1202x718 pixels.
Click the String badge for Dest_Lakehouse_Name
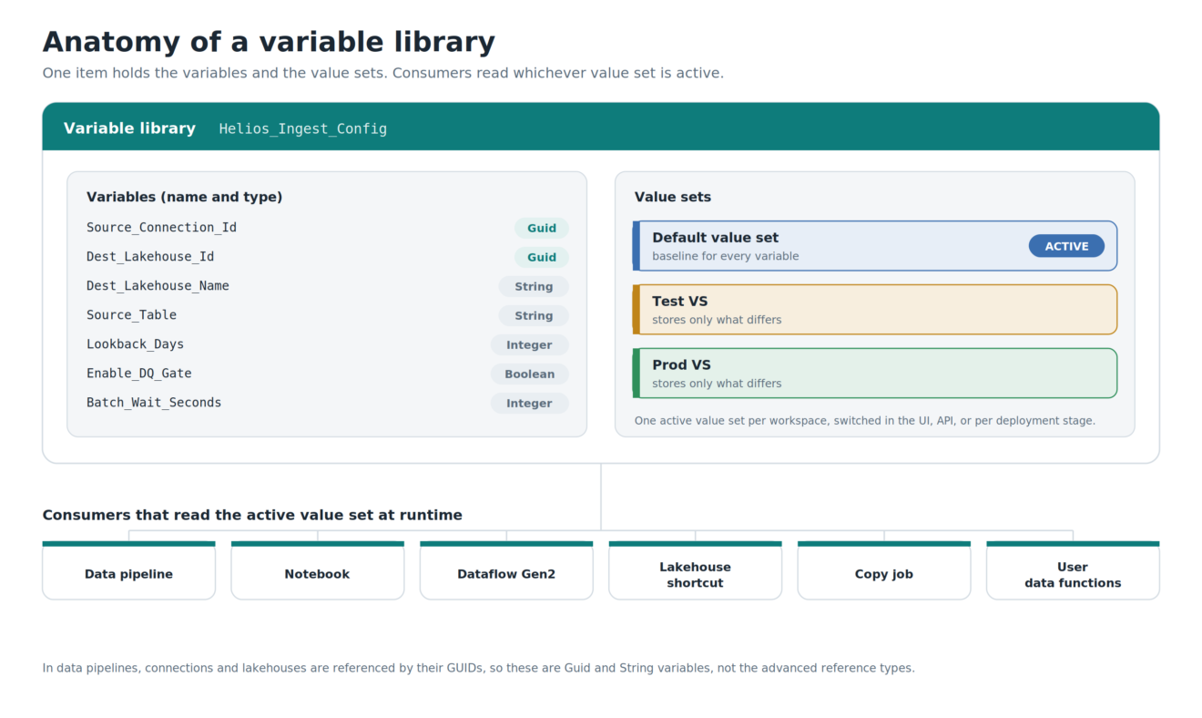click(x=534, y=287)
